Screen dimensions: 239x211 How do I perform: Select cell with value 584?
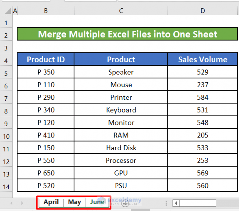coord(203,97)
